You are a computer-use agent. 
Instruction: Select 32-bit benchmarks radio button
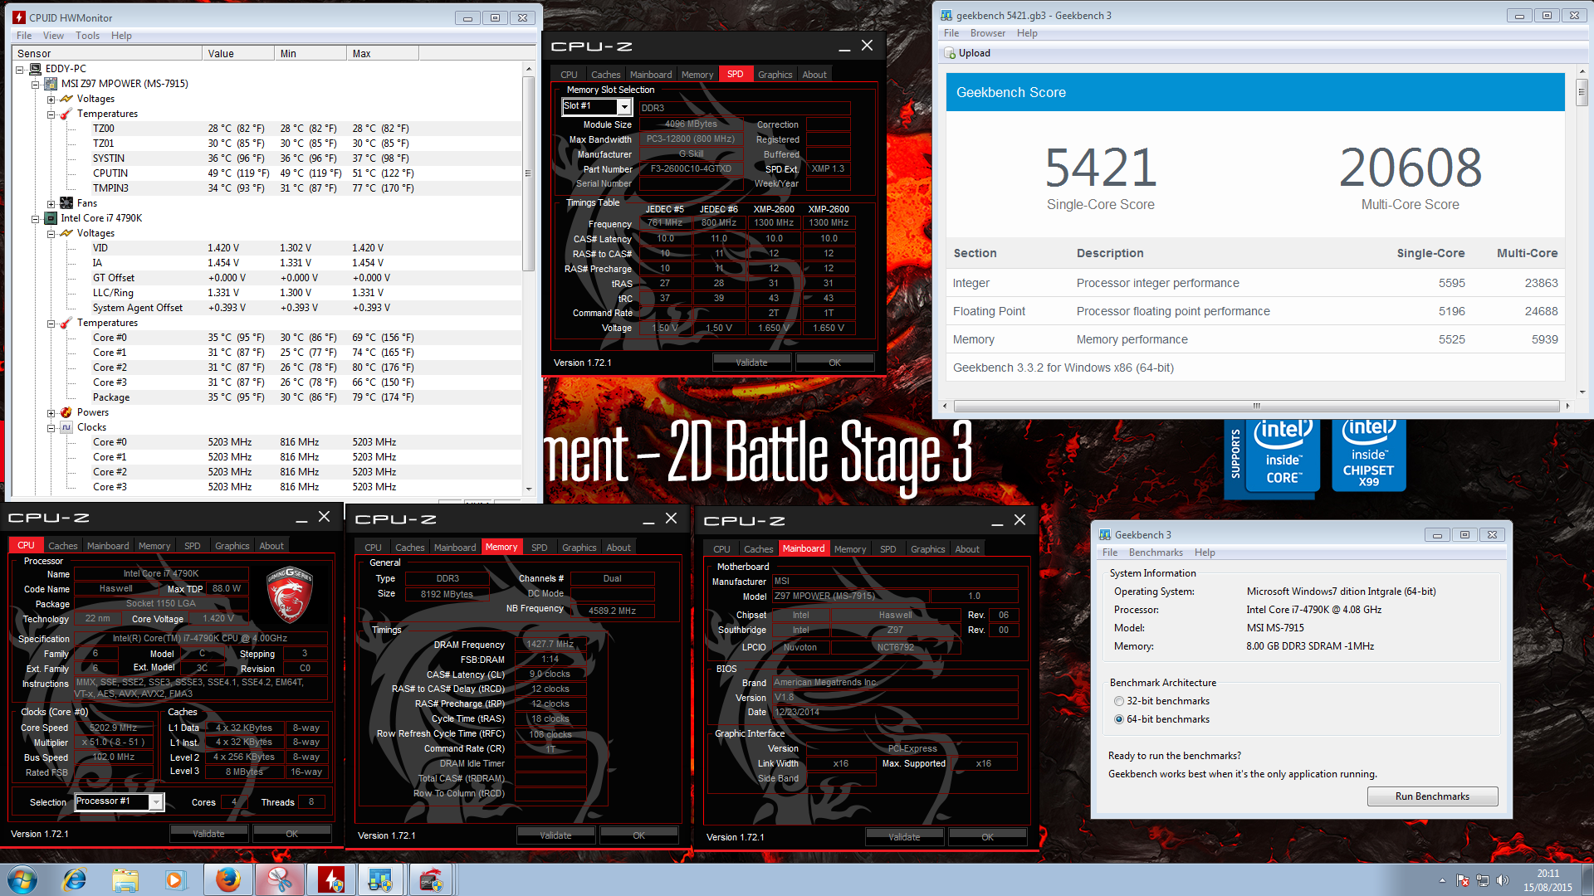click(x=1119, y=701)
